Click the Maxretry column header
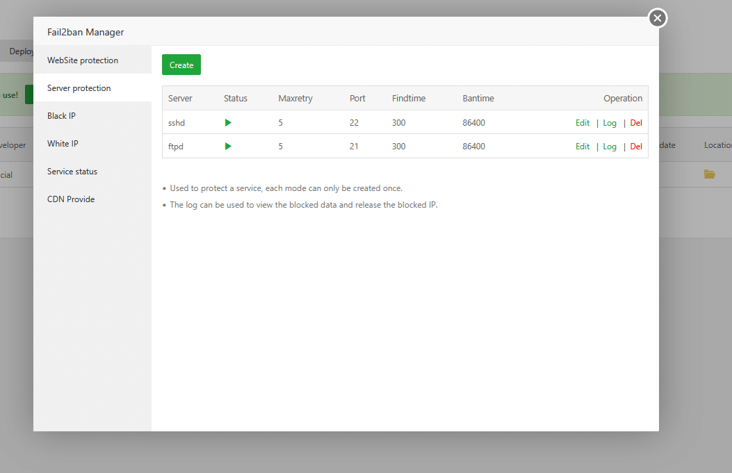The image size is (732, 473). tap(295, 99)
